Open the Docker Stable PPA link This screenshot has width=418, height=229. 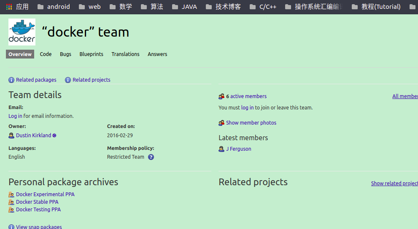click(37, 202)
